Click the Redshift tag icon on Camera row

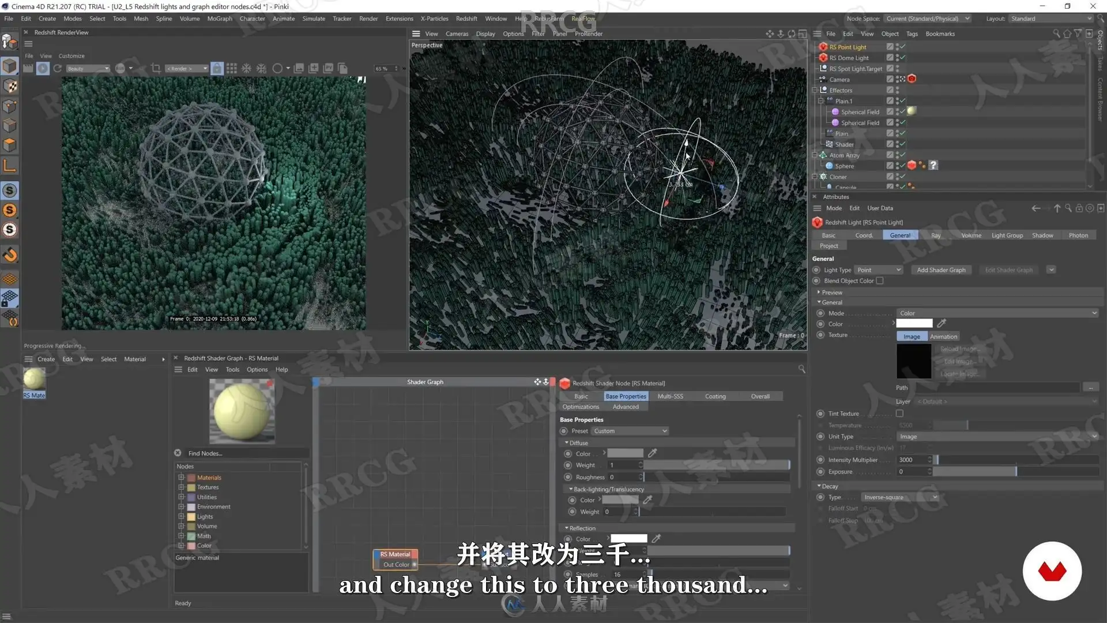[x=912, y=79]
